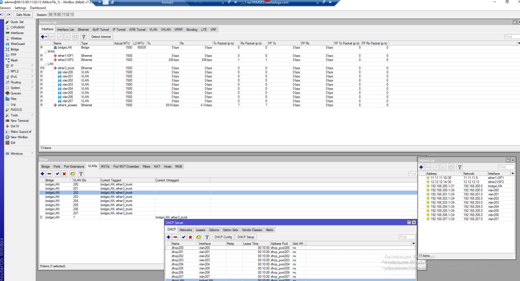Image resolution: width=520 pixels, height=281 pixels.
Task: Open the Session menu
Action: coord(5,8)
